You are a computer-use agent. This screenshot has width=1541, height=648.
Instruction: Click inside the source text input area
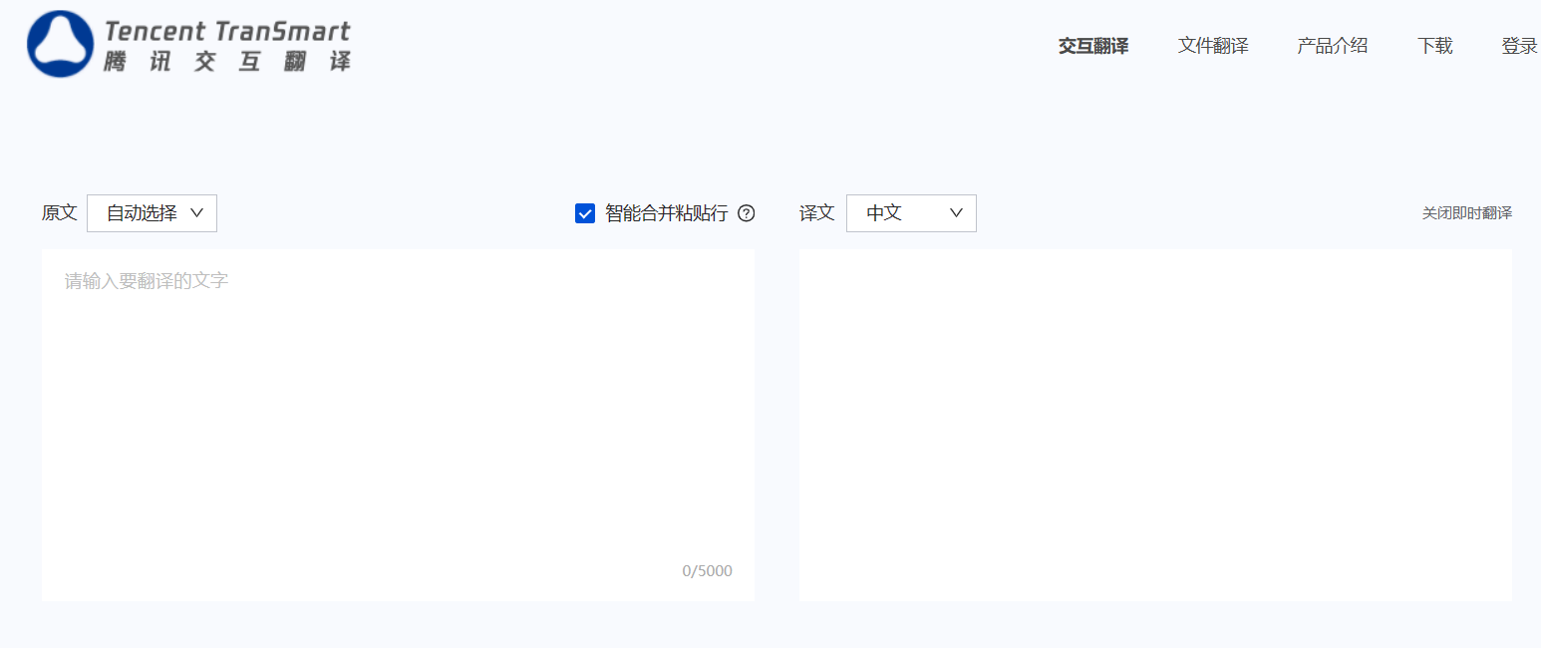coord(399,399)
